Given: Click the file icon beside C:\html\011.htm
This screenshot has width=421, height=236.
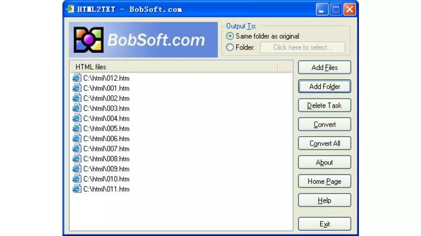Looking at the screenshot, I should [x=76, y=189].
